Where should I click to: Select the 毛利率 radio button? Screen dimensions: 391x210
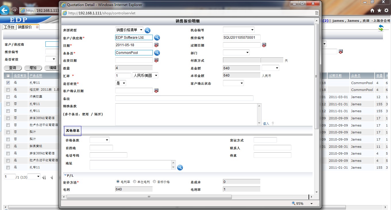click(x=118, y=182)
